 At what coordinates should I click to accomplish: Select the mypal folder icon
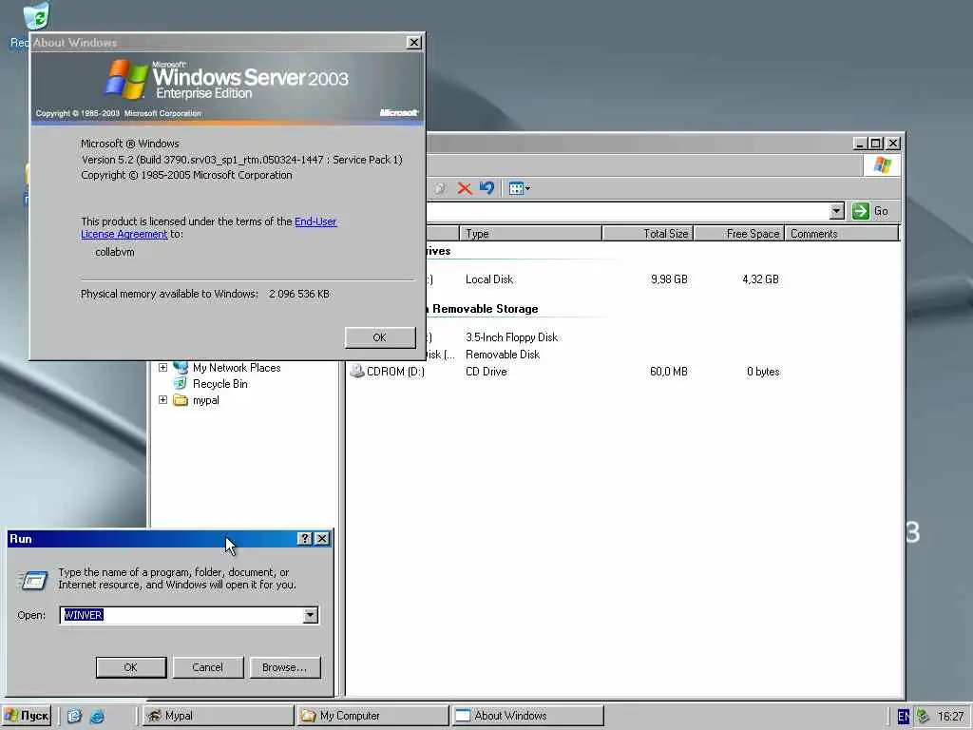pyautogui.click(x=181, y=400)
